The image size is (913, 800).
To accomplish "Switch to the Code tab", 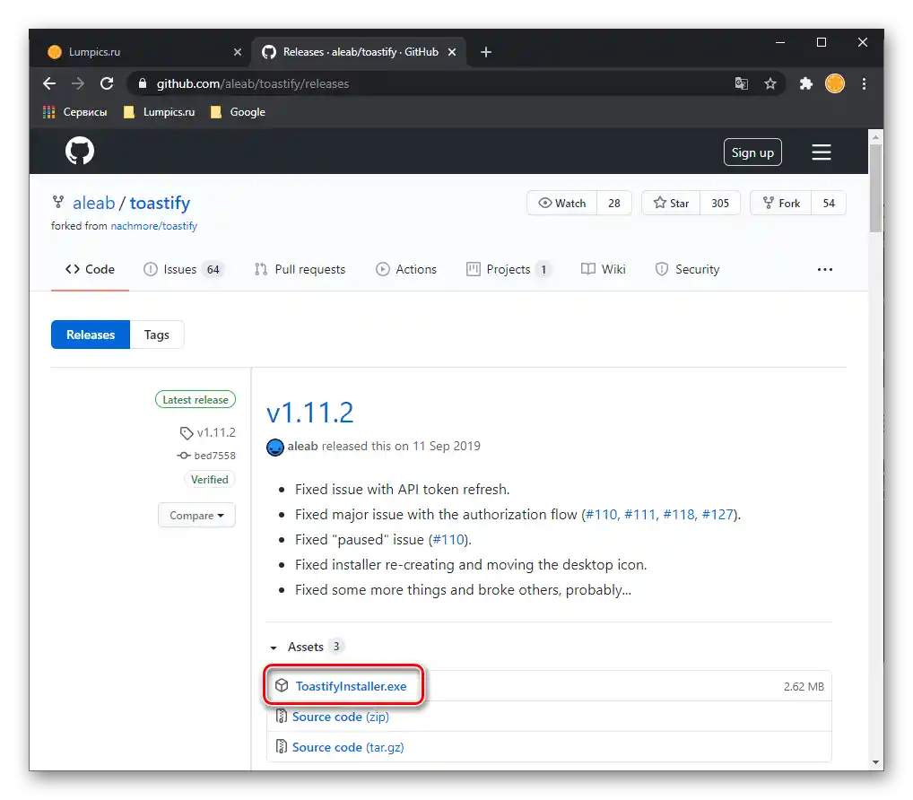I will click(91, 270).
